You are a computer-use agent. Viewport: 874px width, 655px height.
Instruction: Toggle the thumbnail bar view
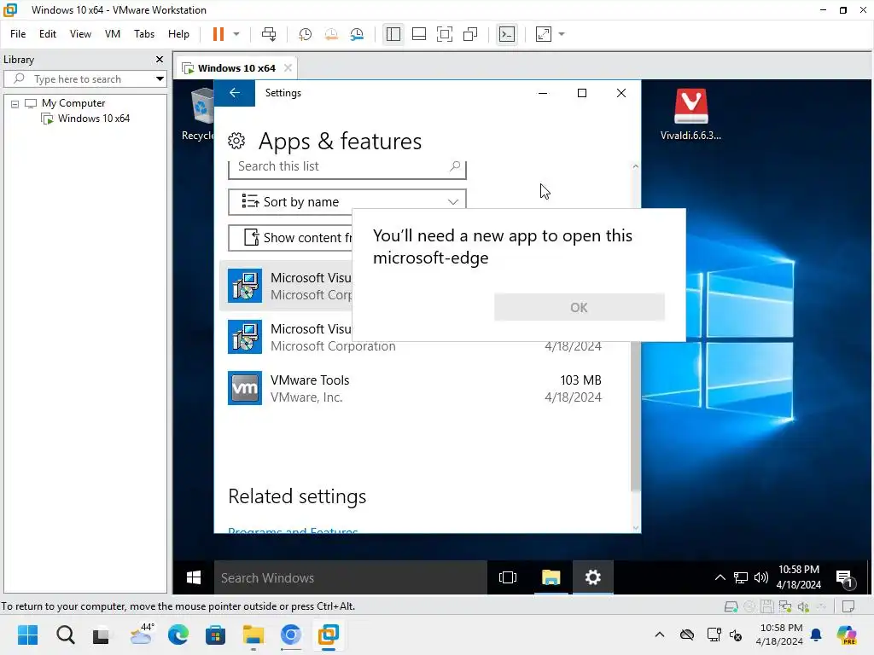click(x=418, y=34)
